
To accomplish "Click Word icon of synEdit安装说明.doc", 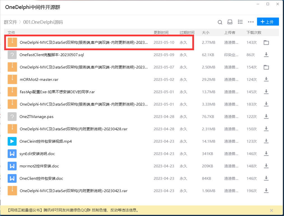I will click(12, 154).
